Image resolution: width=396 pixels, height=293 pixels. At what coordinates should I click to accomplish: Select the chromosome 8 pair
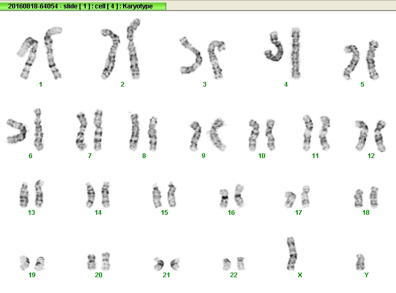[x=143, y=132]
